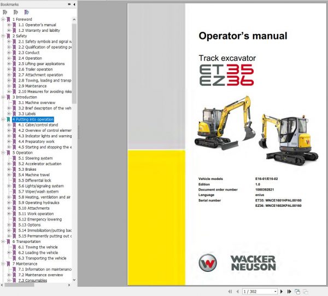Viewport: 328px width, 296px height.
Task: Click the first bookmark options icon
Action: pos(5,12)
